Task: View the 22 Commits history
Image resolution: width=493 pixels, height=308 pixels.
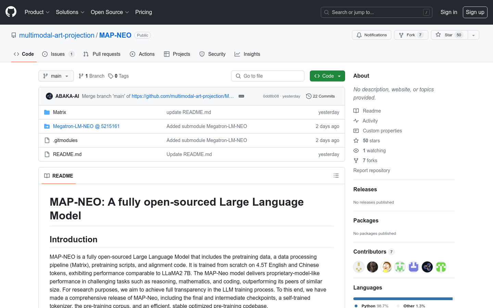Action: click(x=320, y=96)
